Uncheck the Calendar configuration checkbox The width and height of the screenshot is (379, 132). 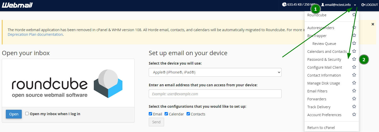(x=166, y=114)
